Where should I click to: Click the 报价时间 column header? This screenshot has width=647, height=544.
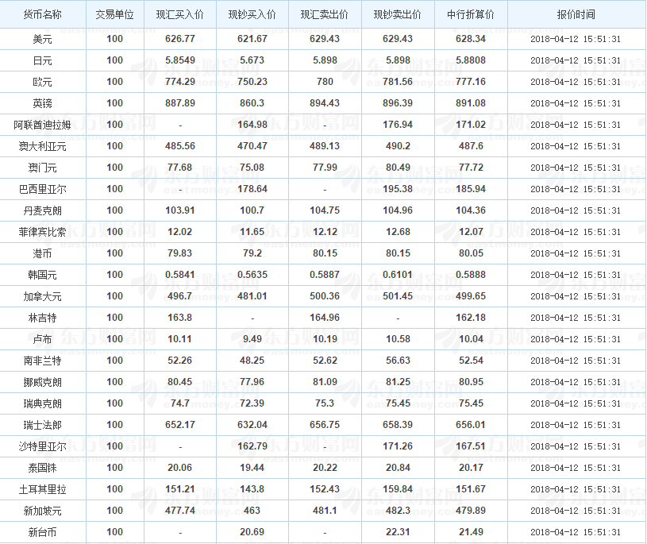(576, 14)
